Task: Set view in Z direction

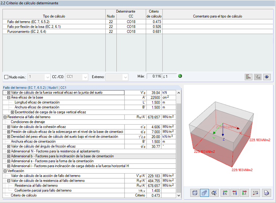Action: point(244,193)
